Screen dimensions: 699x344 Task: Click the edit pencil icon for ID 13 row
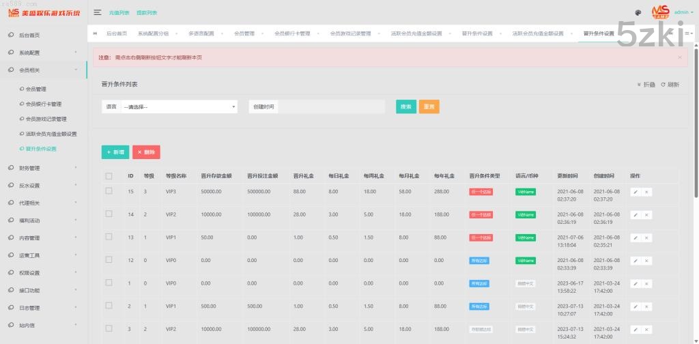point(635,238)
